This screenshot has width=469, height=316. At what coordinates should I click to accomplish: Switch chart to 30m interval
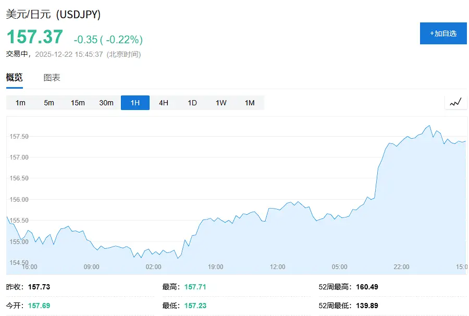pyautogui.click(x=106, y=103)
